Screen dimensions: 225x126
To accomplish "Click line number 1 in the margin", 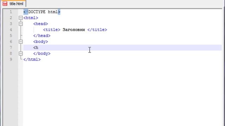I will (x=11, y=12).
